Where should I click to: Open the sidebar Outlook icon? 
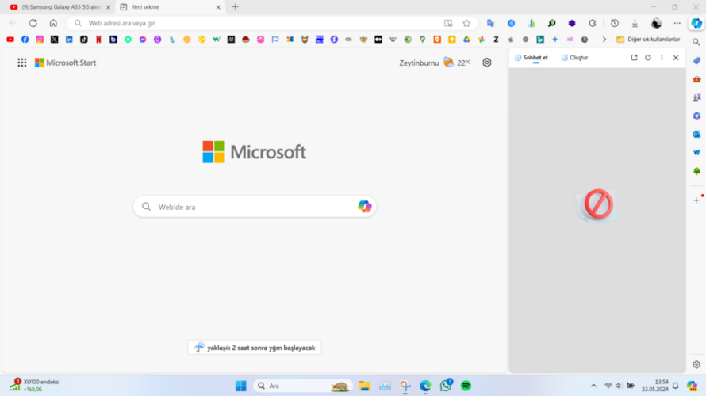[696, 135]
